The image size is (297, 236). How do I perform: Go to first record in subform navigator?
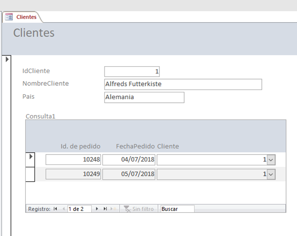55,209
